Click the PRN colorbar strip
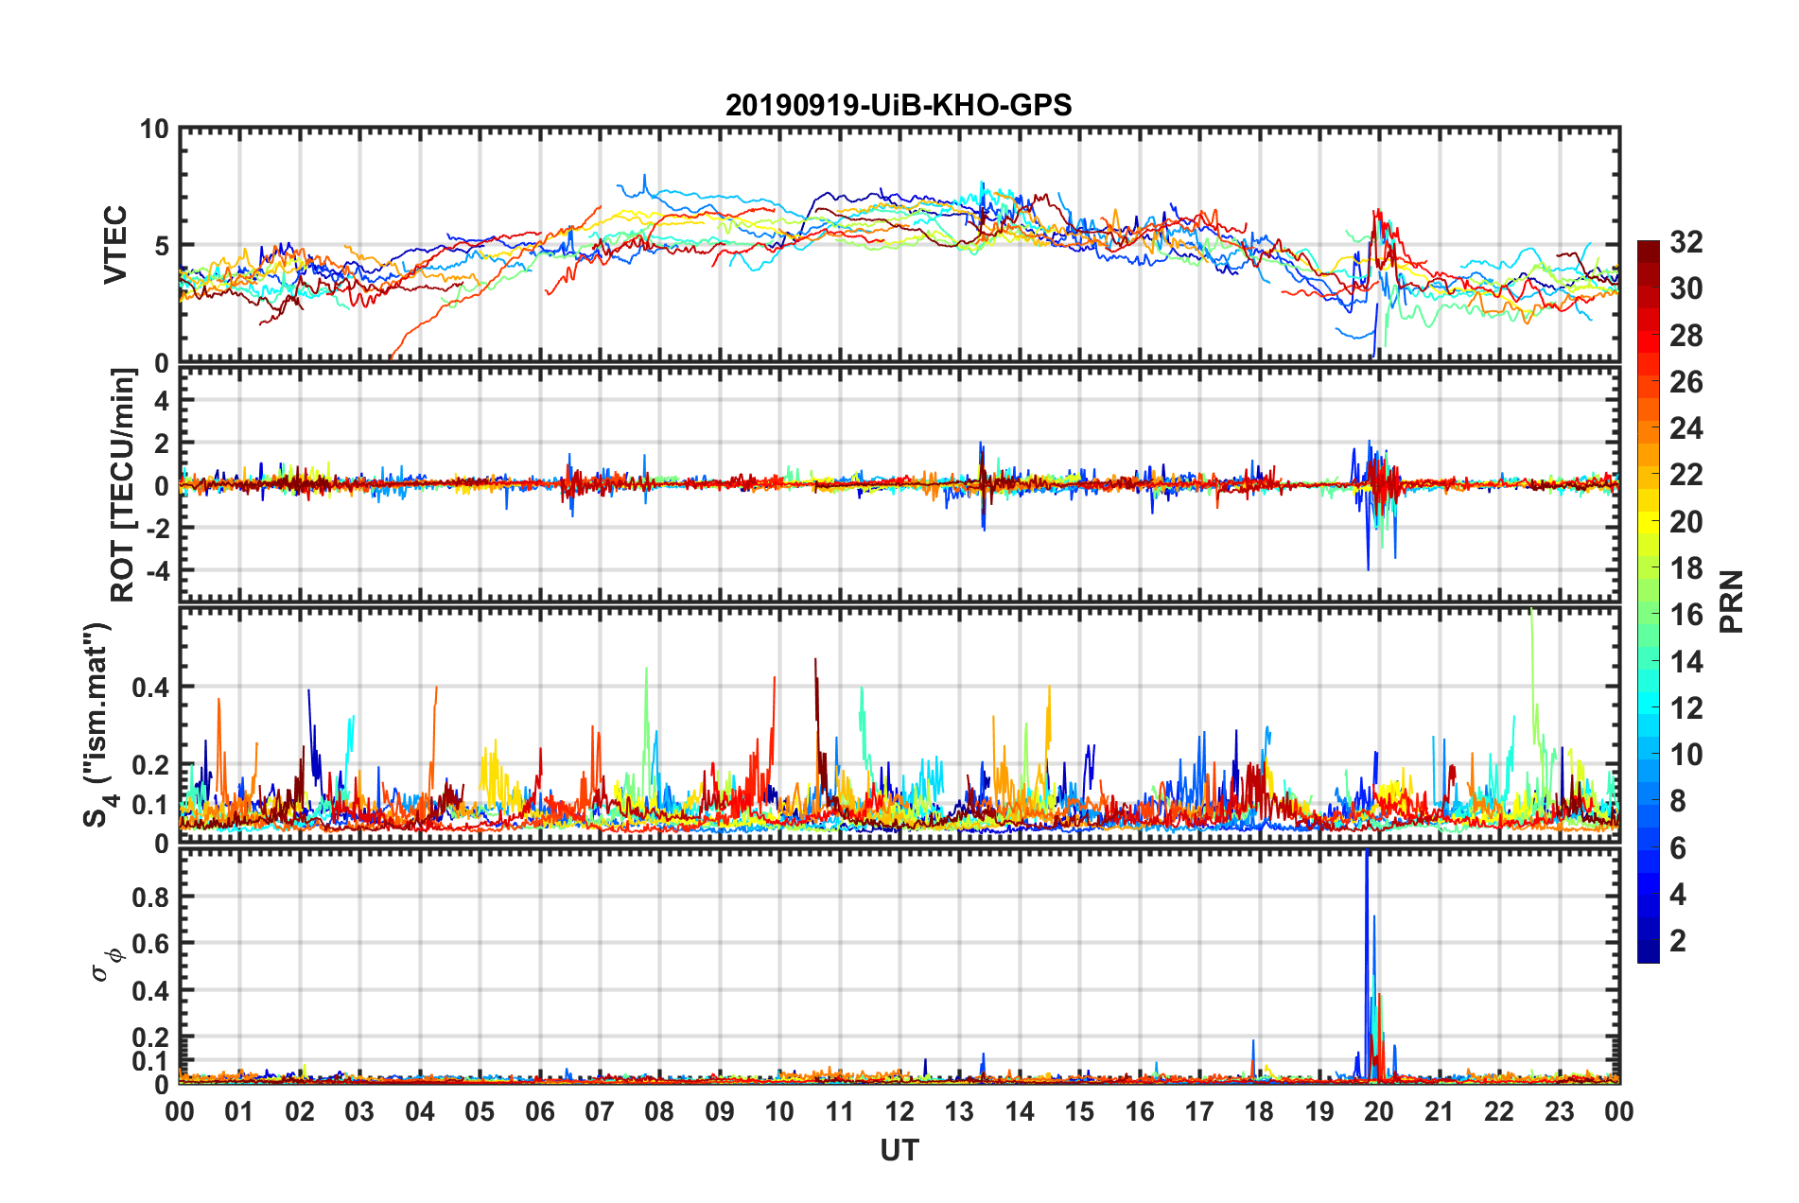This screenshot has height=1203, width=1799. (1648, 601)
